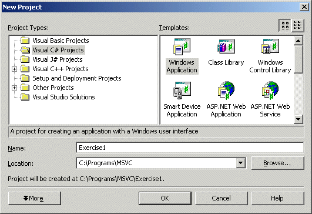
Task: Select the ASP.NET Web Application icon
Action: [x=226, y=90]
